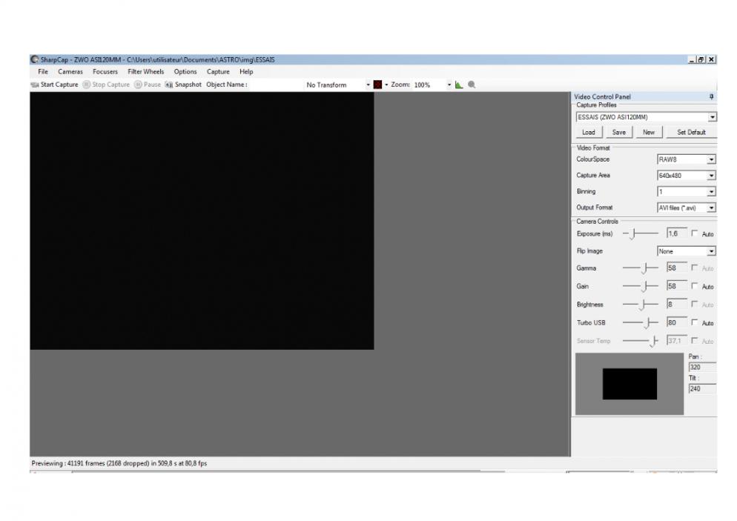Click the Sensor Temp value field
This screenshot has width=737, height=521.
pyautogui.click(x=677, y=341)
